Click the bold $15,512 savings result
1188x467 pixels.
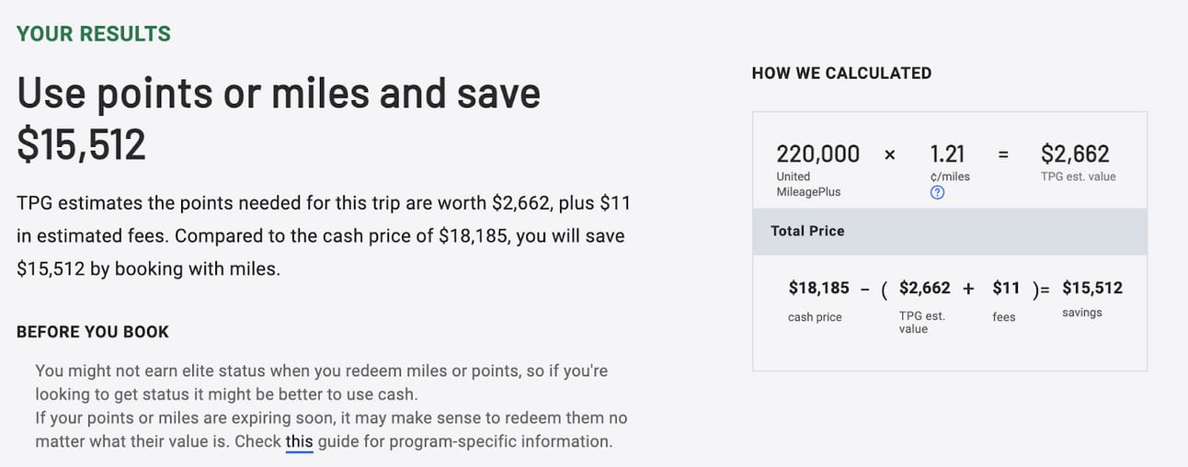[1092, 288]
